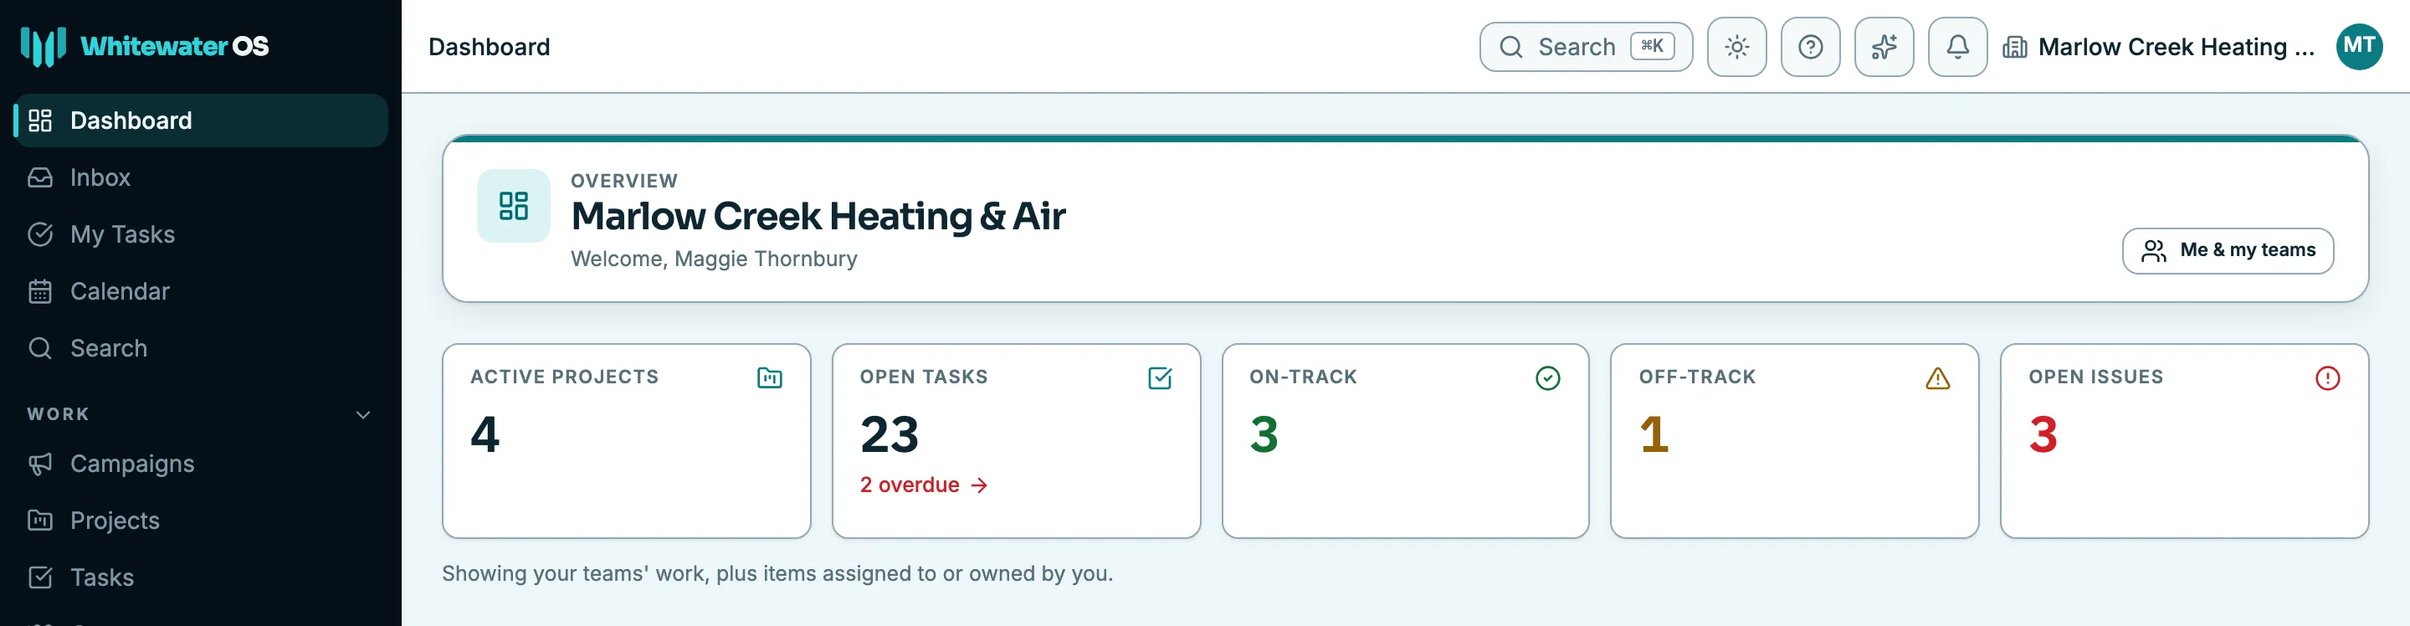Click the Off-Track count 1

click(1654, 435)
